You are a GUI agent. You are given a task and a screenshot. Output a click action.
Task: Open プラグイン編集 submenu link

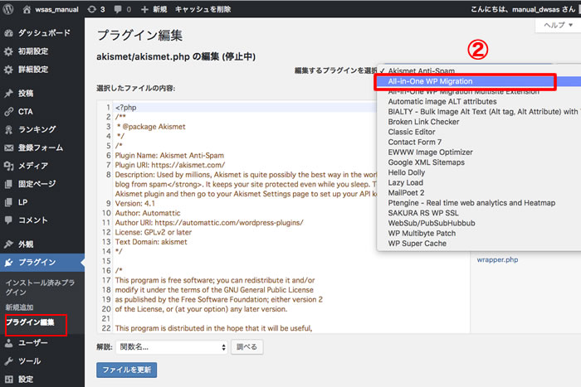(x=30, y=322)
